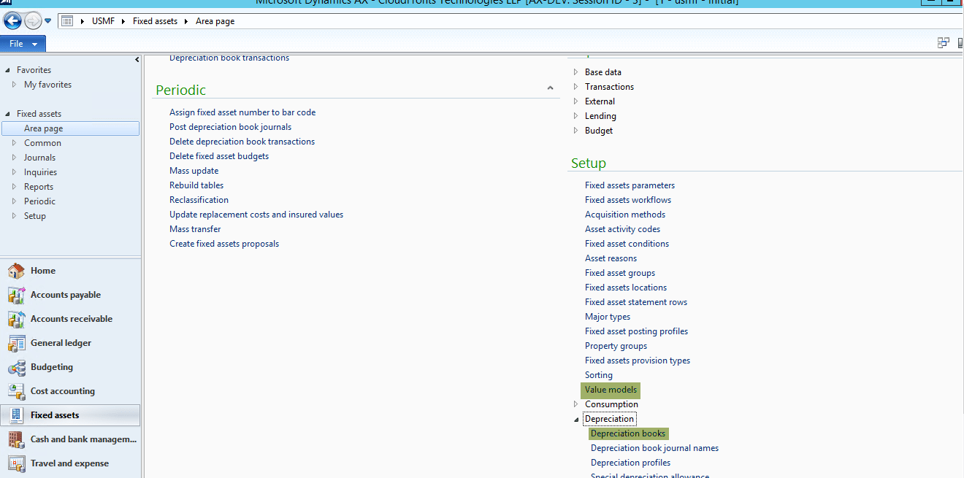
Task: Open the General ledger module icon
Action: pyautogui.click(x=16, y=343)
